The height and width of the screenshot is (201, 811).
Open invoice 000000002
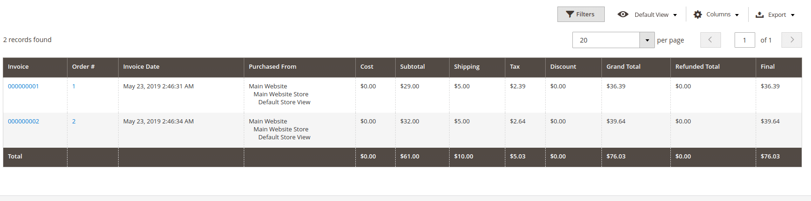(23, 122)
